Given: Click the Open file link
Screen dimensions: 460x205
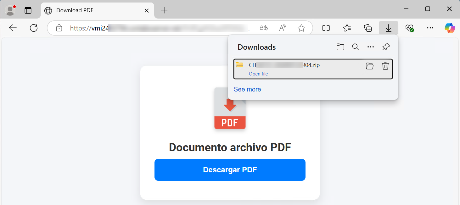Looking at the screenshot, I should pos(258,74).
